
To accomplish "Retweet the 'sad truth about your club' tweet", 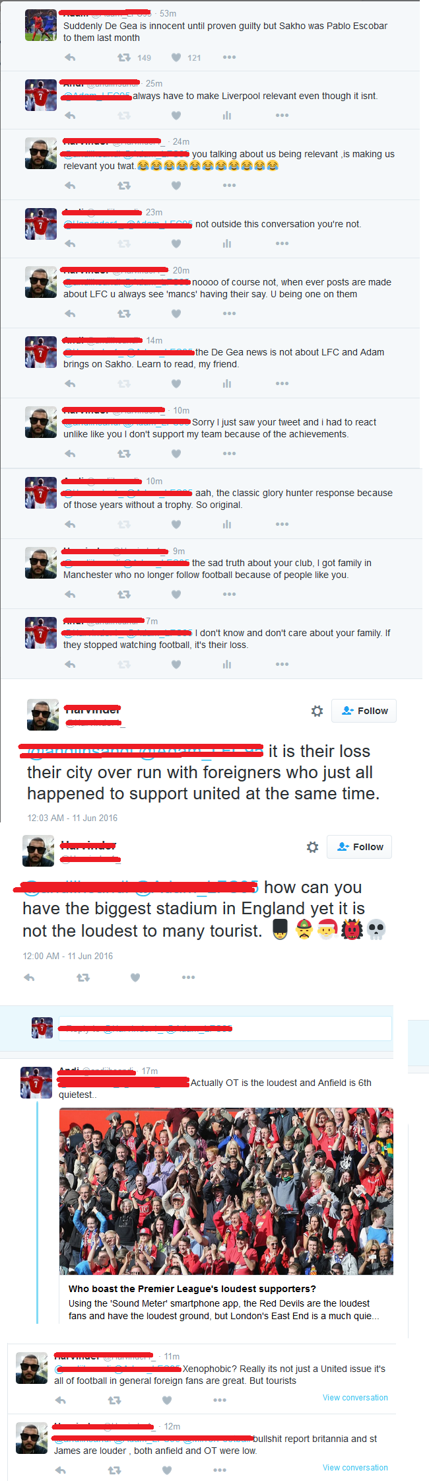I will [123, 594].
